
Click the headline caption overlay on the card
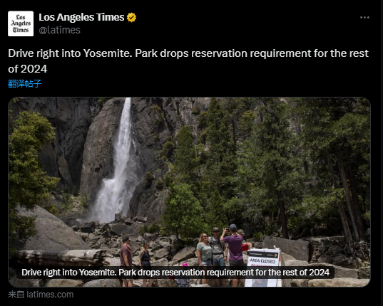click(x=175, y=272)
